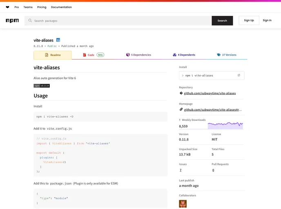Open the Pro menu item
281x209 pixels.
coord(17,7)
